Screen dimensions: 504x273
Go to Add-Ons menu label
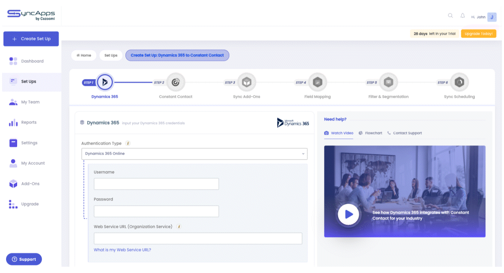click(x=31, y=184)
